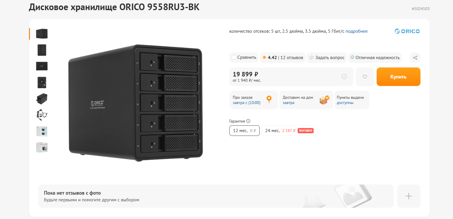Click the share icon button
This screenshot has width=453, height=219.
(x=415, y=58)
